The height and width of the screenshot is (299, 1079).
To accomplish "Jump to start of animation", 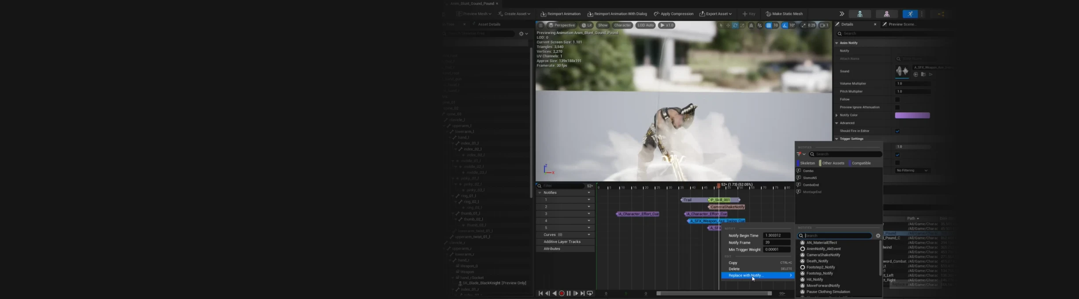I will [x=540, y=293].
